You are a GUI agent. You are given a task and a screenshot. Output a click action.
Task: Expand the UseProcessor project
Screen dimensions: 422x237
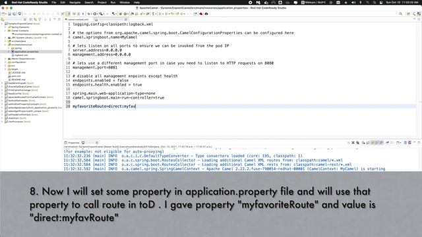pyautogui.click(x=2, y=121)
